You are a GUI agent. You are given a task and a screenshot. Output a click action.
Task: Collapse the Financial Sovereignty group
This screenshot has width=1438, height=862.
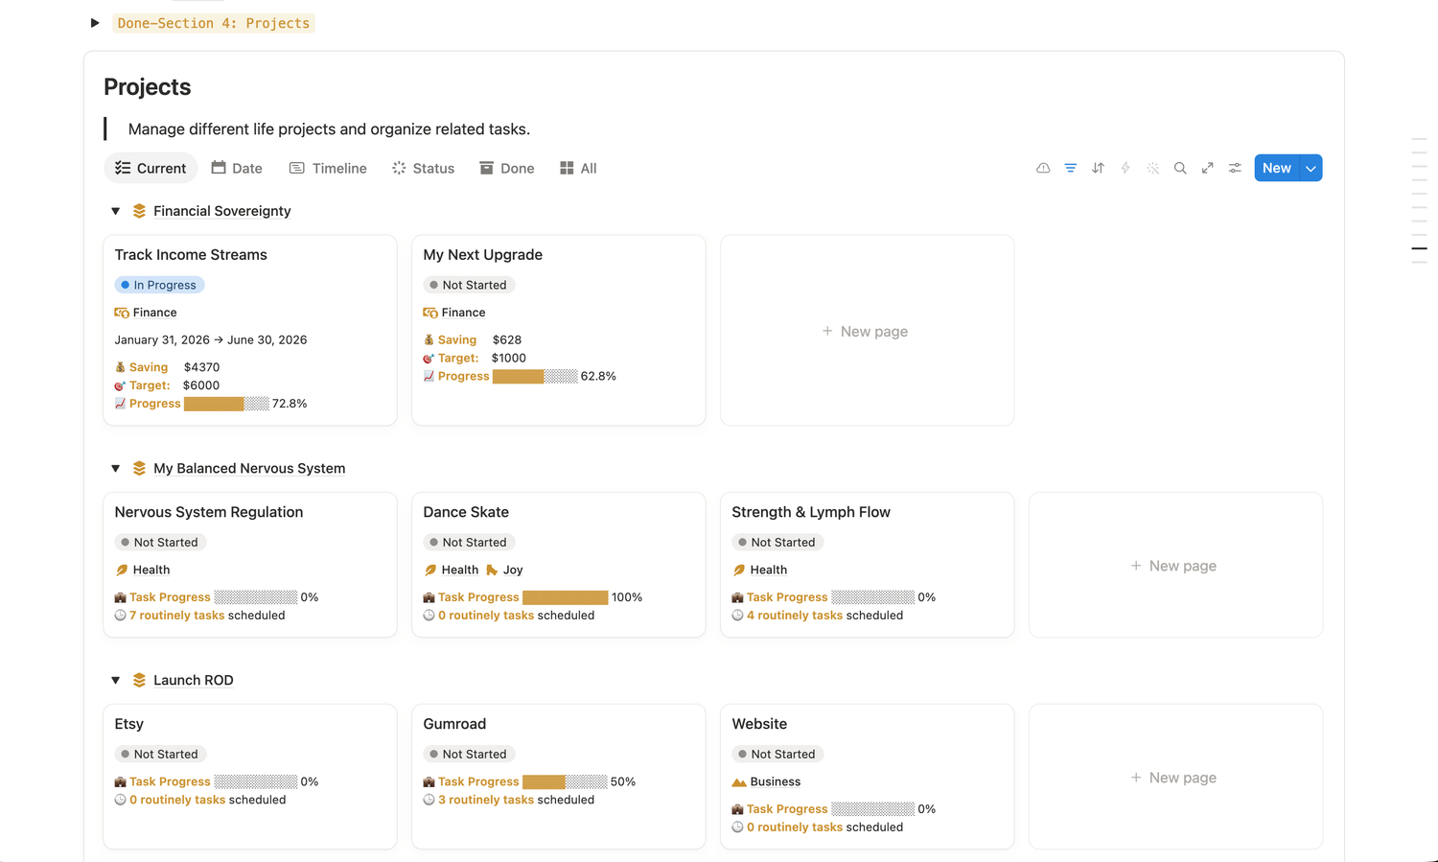coord(115,211)
